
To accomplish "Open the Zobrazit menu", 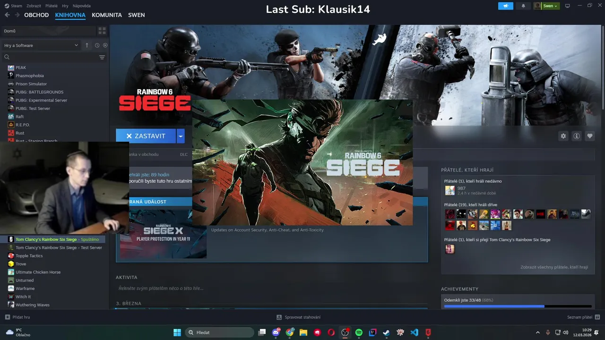I will (x=34, y=6).
